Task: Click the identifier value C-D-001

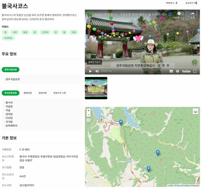Action: coord(25,150)
